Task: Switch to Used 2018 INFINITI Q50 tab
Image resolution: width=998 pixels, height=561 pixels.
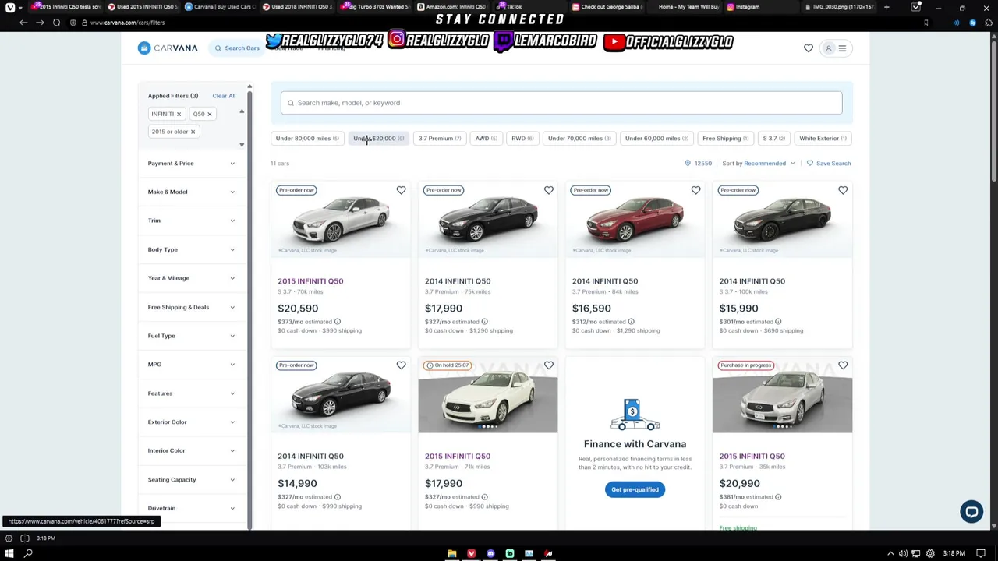Action: click(x=297, y=7)
